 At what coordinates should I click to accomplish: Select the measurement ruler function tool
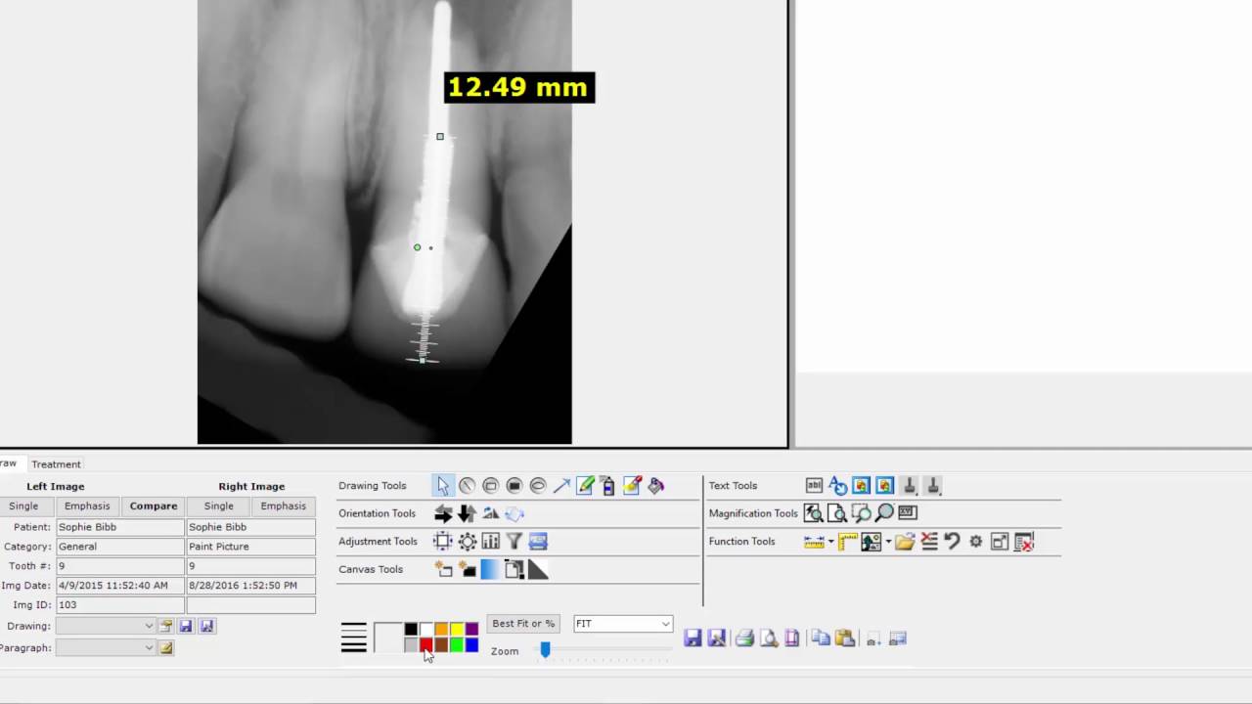pyautogui.click(x=813, y=542)
